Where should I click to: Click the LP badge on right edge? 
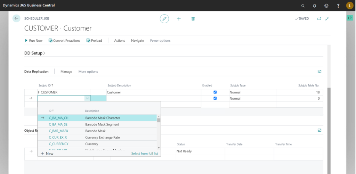350,18
